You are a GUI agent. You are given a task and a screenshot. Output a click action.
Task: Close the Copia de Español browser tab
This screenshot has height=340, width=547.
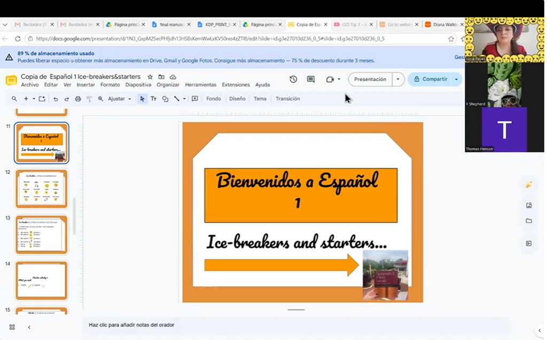pyautogui.click(x=325, y=25)
